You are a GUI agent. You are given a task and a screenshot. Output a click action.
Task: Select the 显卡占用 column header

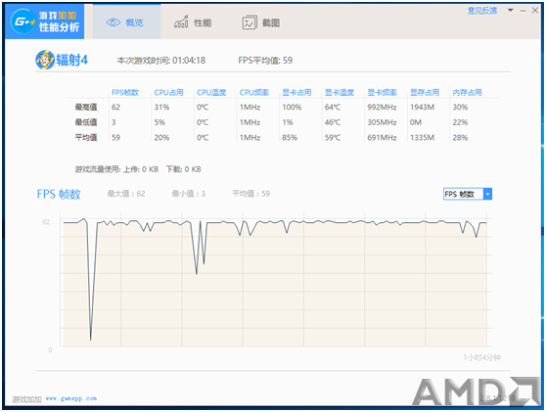tap(296, 92)
